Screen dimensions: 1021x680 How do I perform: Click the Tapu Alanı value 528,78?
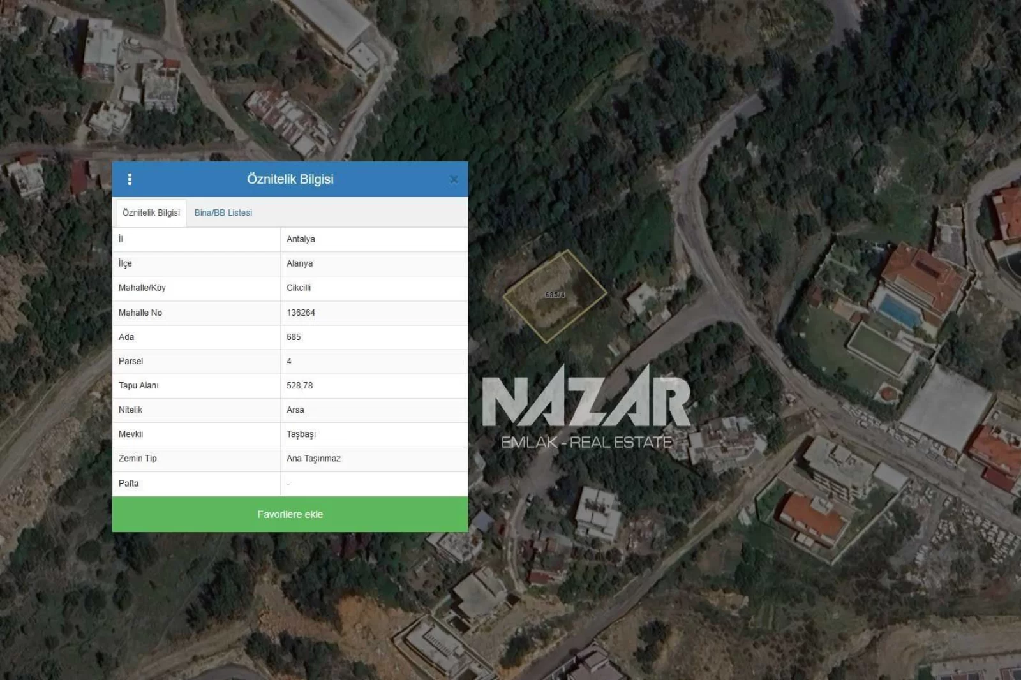click(299, 385)
